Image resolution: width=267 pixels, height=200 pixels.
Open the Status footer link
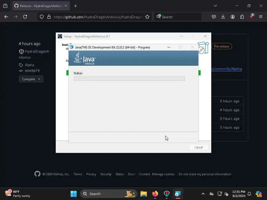(120, 174)
